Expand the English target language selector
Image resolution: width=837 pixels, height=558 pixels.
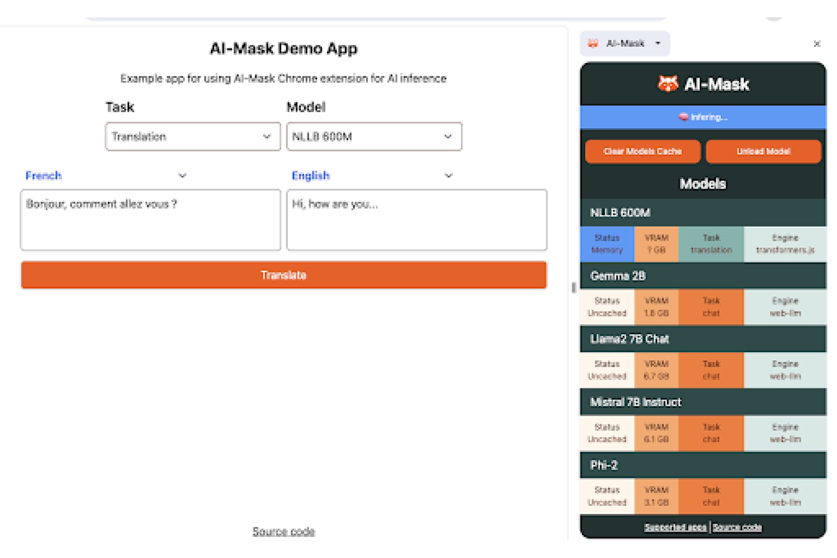point(372,176)
